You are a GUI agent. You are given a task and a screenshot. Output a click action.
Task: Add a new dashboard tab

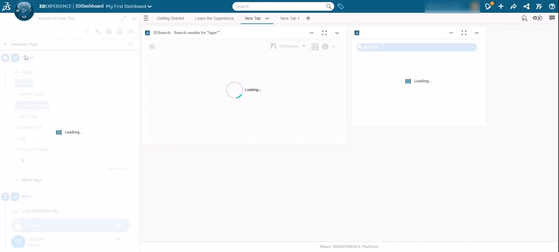click(x=308, y=18)
